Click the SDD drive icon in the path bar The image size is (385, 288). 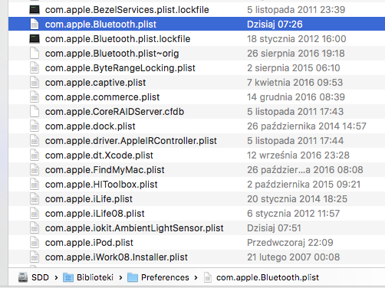23,277
